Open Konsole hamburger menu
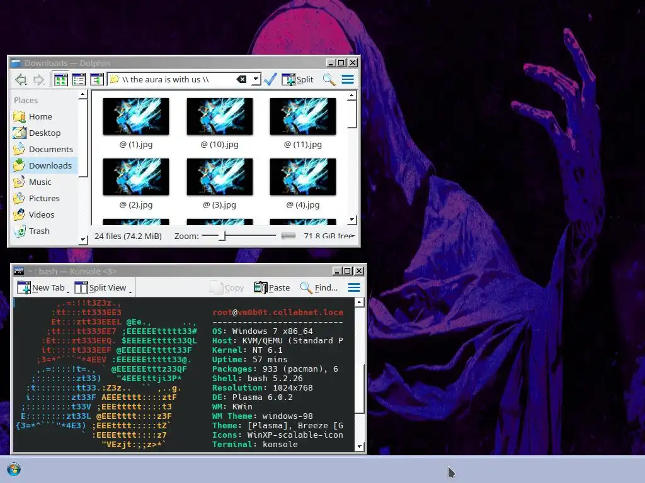This screenshot has width=645, height=483. pyautogui.click(x=354, y=287)
